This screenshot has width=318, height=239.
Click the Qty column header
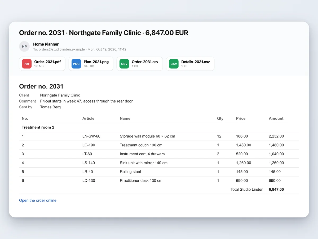coord(220,118)
